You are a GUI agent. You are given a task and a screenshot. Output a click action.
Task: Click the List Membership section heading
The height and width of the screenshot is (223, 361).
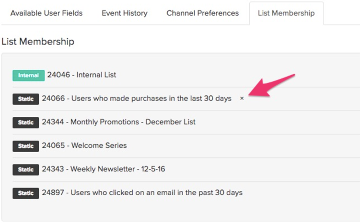38,42
